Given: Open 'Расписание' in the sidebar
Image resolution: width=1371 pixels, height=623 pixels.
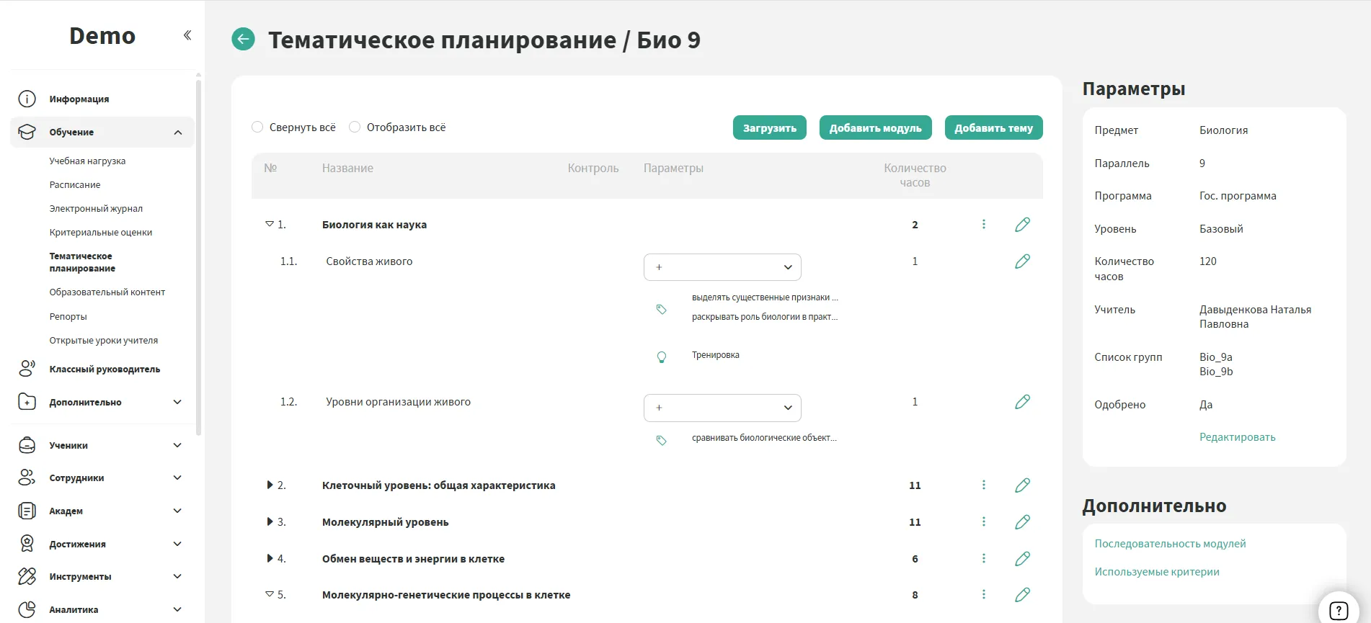Looking at the screenshot, I should [75, 185].
